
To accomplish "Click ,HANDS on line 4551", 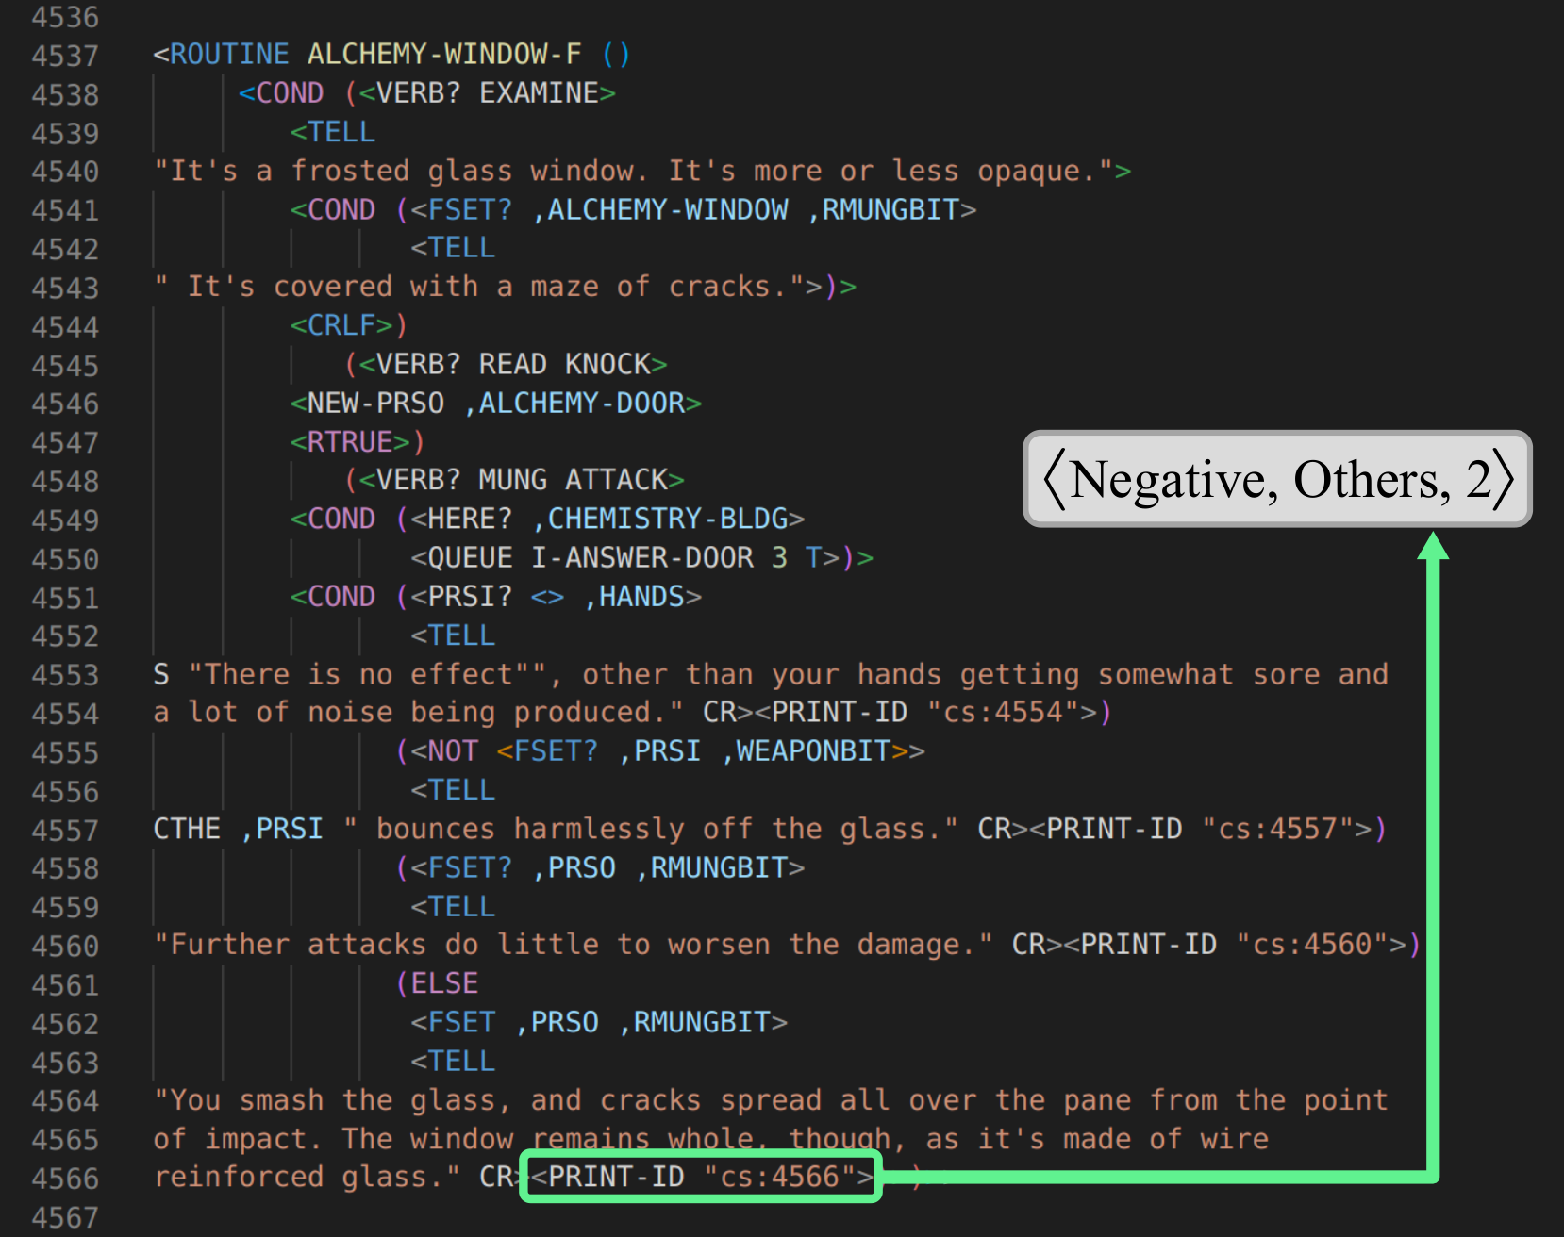I will (634, 597).
